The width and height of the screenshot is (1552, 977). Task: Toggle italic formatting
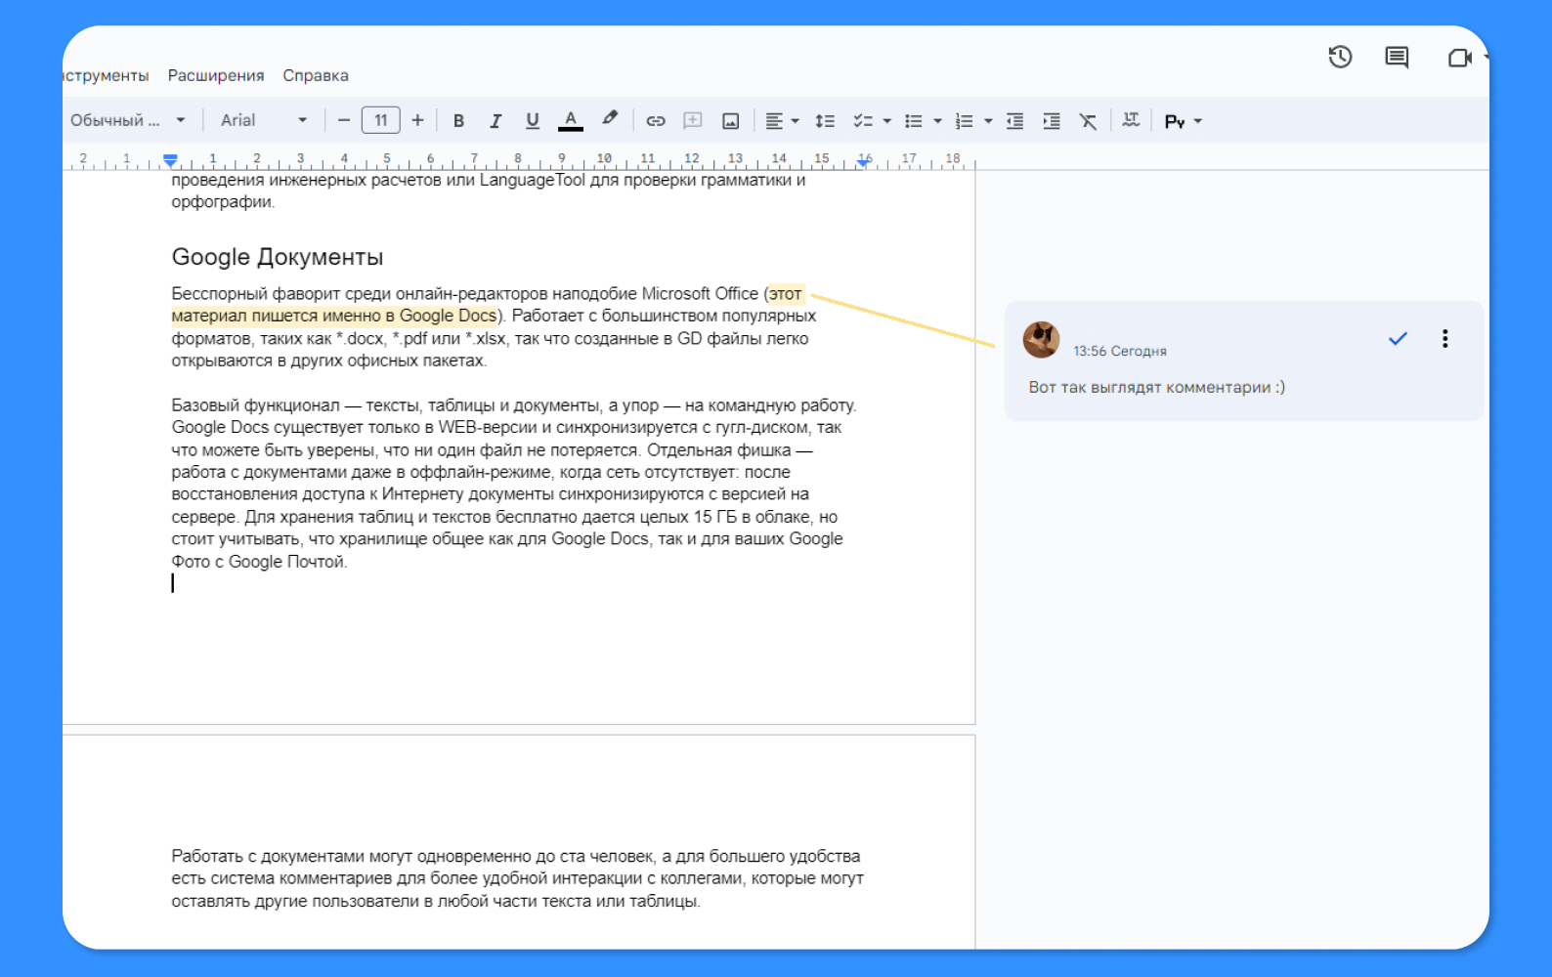point(496,121)
